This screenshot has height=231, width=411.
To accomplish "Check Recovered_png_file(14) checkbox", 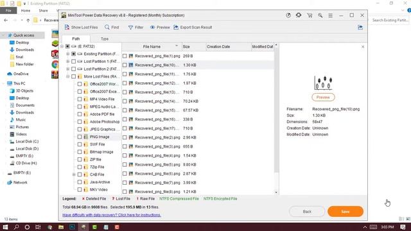I will pos(125,101).
